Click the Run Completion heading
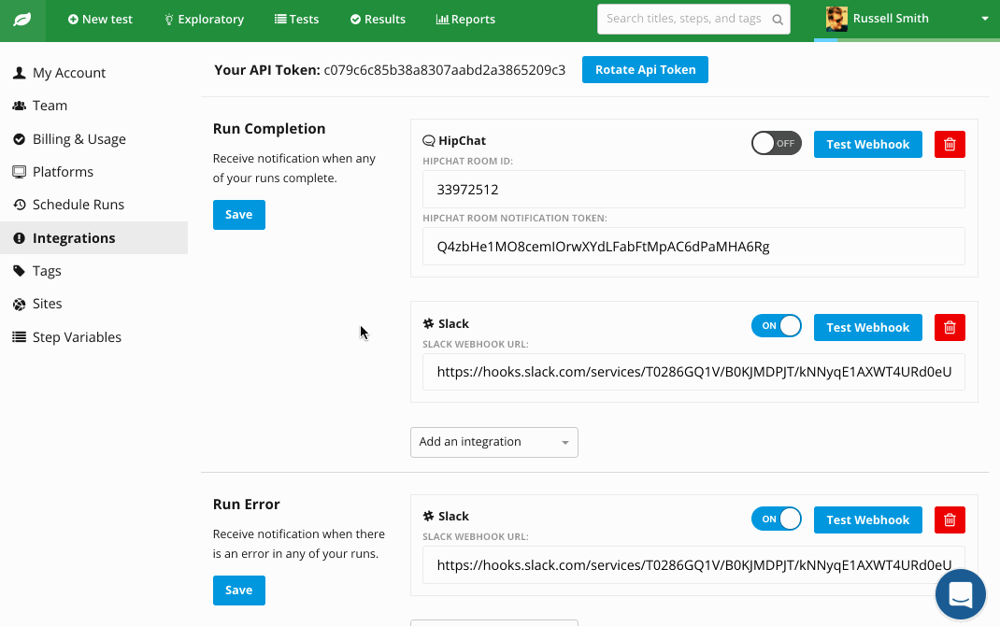The image size is (1000, 626). point(269,129)
